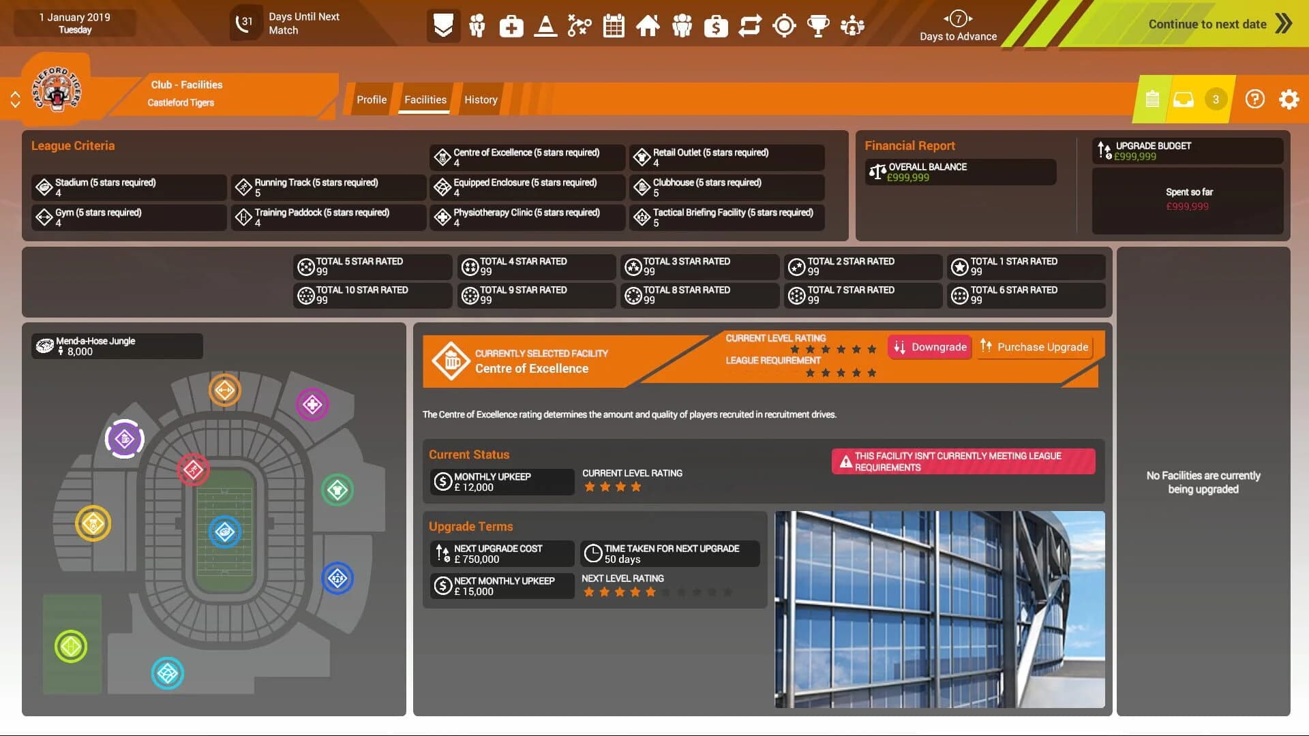Viewport: 1309px width, 736px height.
Task: Open the training cone icon
Action: point(545,26)
